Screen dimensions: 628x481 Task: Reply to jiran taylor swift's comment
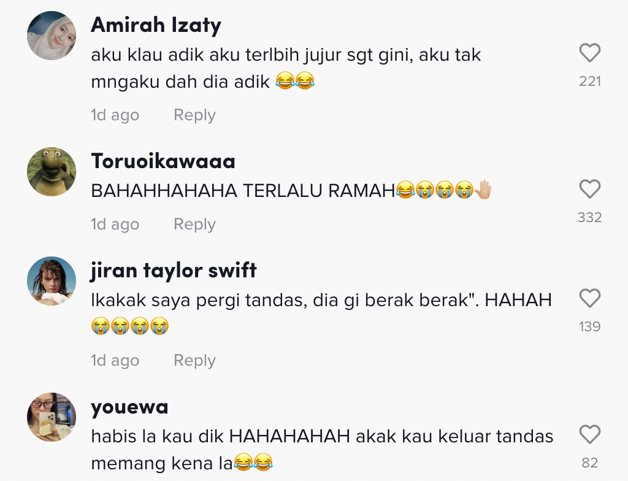[194, 360]
